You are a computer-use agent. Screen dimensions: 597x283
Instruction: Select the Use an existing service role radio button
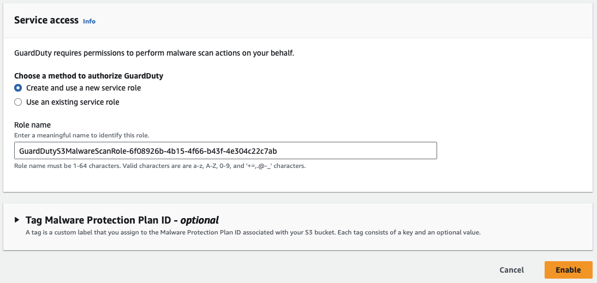pyautogui.click(x=18, y=102)
